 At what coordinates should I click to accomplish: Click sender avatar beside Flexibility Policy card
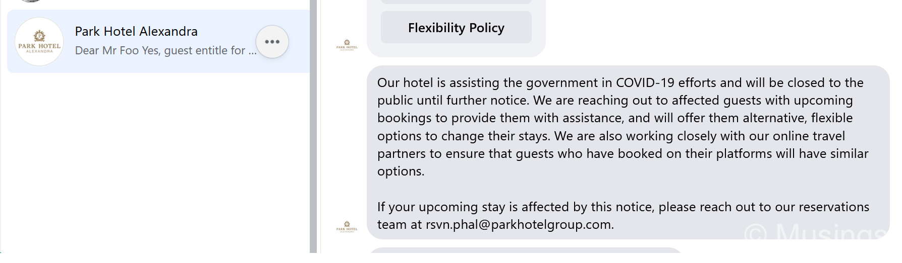coord(347,45)
